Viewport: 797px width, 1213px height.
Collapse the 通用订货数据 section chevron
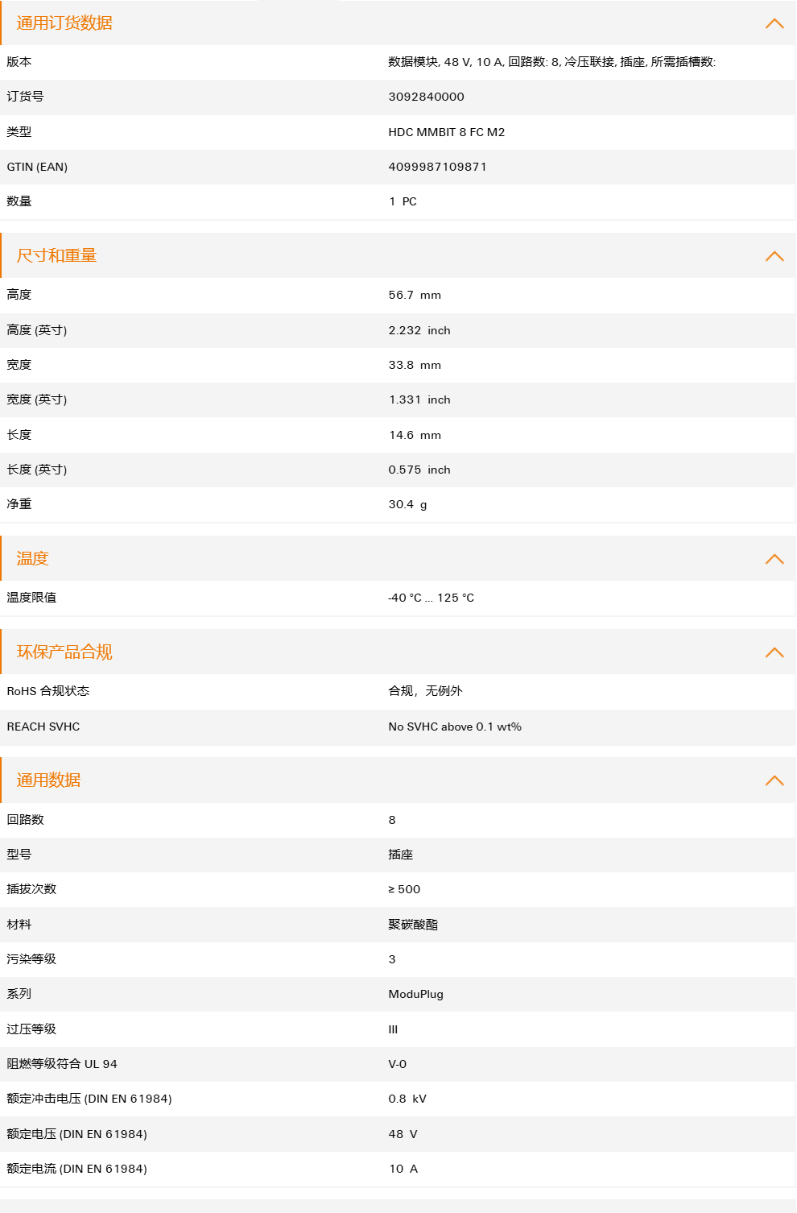pyautogui.click(x=774, y=23)
